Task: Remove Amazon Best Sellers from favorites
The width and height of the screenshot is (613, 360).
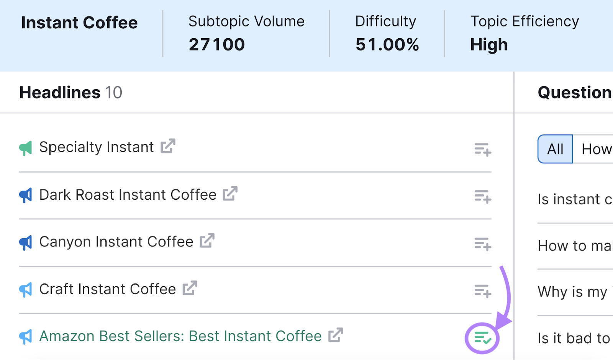Action: pyautogui.click(x=482, y=338)
